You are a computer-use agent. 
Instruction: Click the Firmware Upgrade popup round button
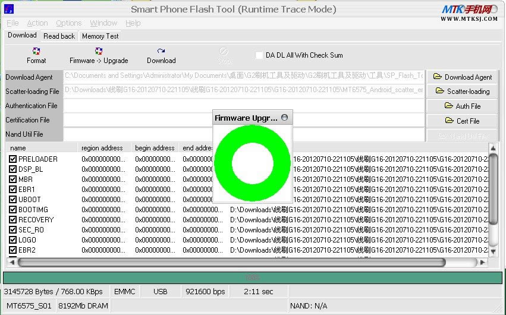[285, 118]
